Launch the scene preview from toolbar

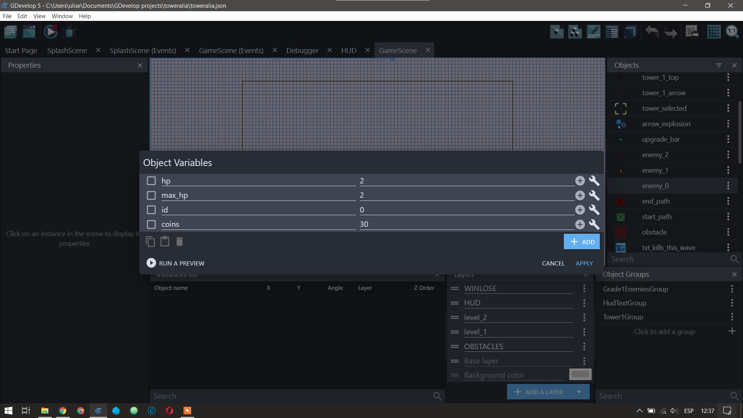pyautogui.click(x=50, y=32)
